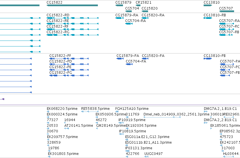This screenshot has height=158, width=240.
Task: Select EST EK050936.5prime
Action: coord(97,117)
